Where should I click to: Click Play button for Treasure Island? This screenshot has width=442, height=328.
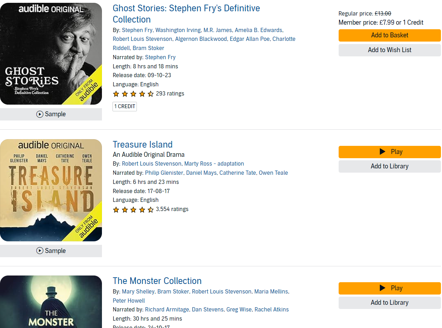click(x=389, y=152)
